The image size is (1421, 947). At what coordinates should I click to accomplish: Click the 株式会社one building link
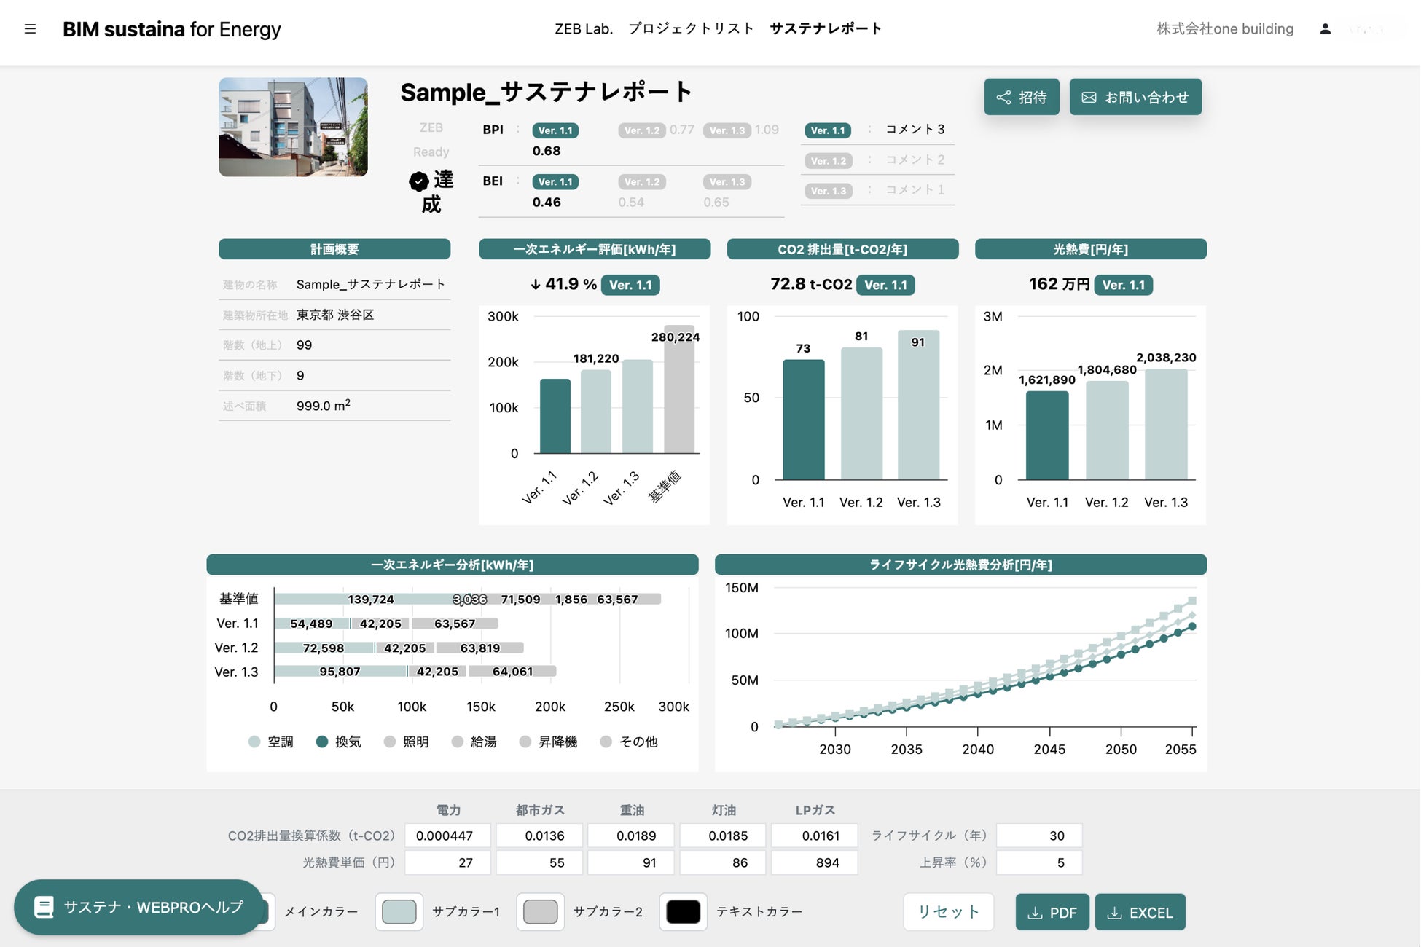pos(1224,28)
